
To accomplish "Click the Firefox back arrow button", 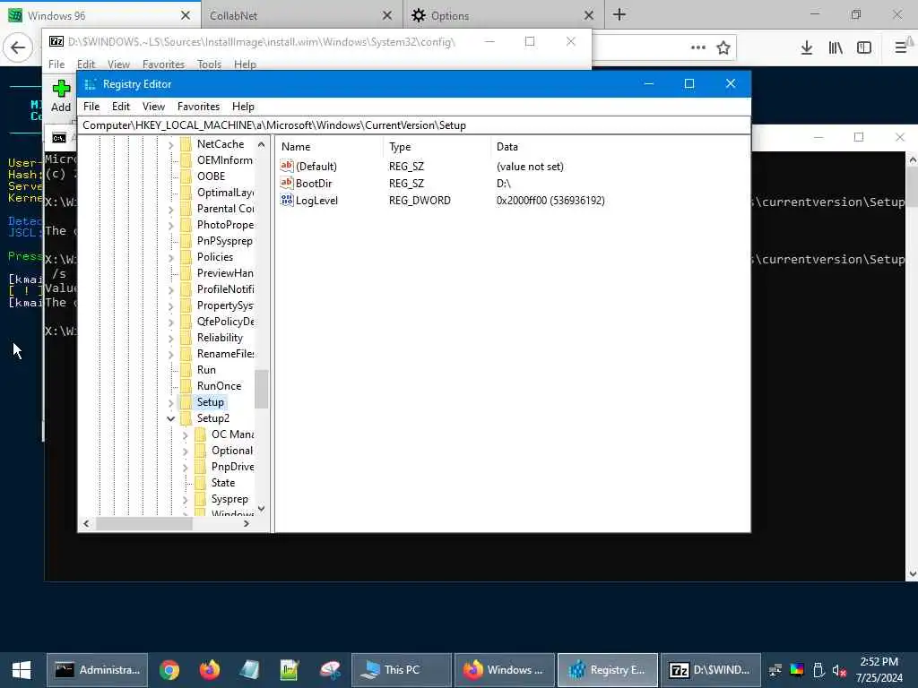I will pyautogui.click(x=18, y=47).
